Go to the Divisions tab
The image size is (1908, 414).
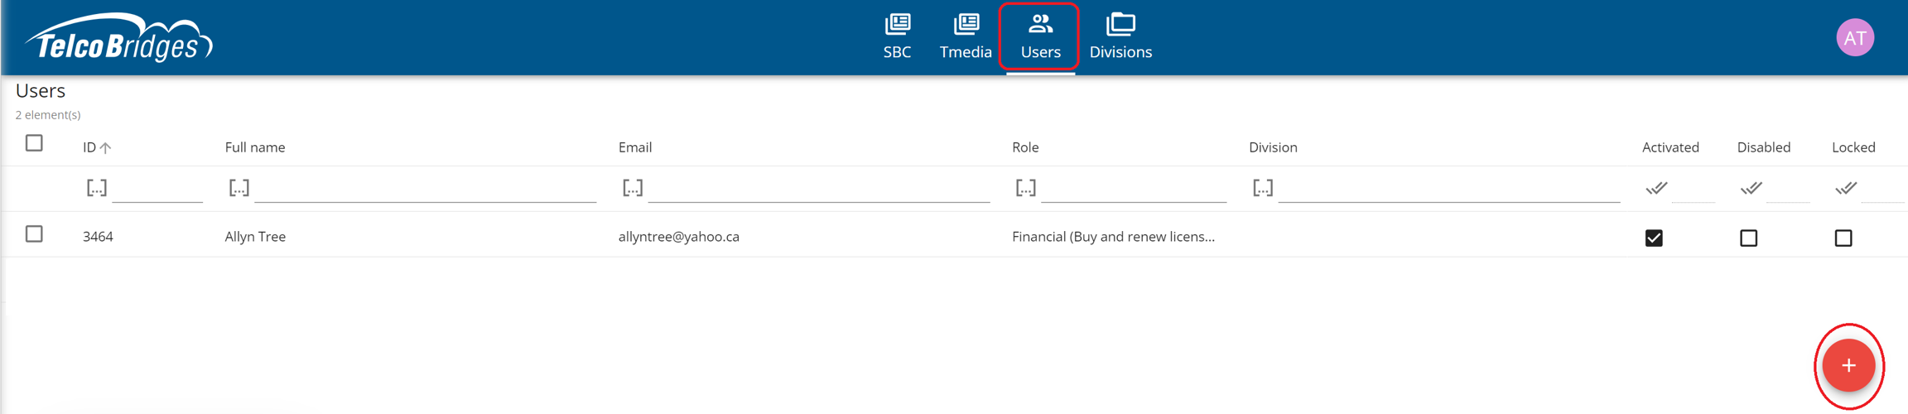click(1120, 36)
